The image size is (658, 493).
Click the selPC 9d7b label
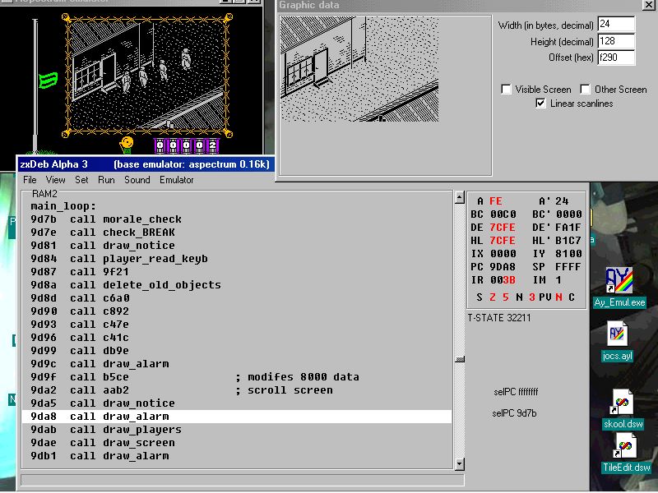click(x=514, y=413)
